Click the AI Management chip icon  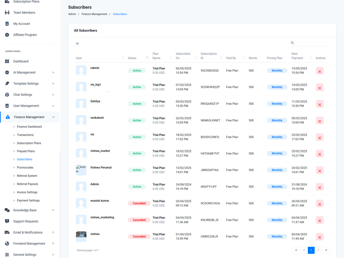(x=7, y=72)
